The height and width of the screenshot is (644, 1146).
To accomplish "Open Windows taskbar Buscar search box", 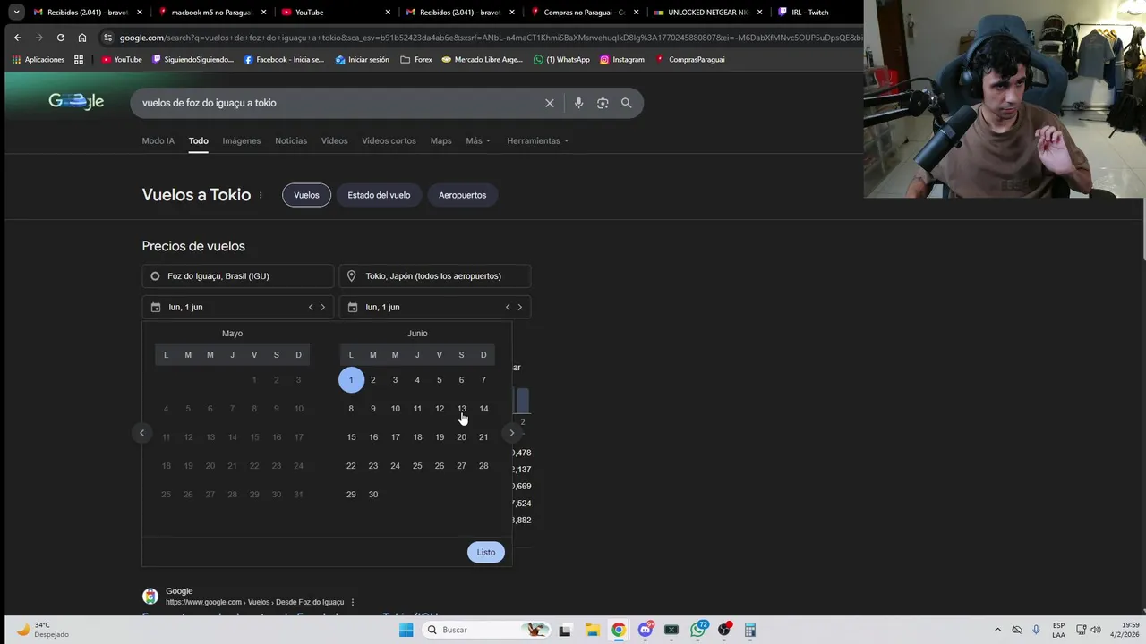I will pyautogui.click(x=485, y=630).
